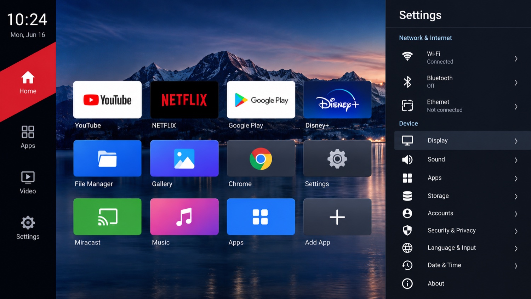Open Settings from the left sidebar

(28, 228)
